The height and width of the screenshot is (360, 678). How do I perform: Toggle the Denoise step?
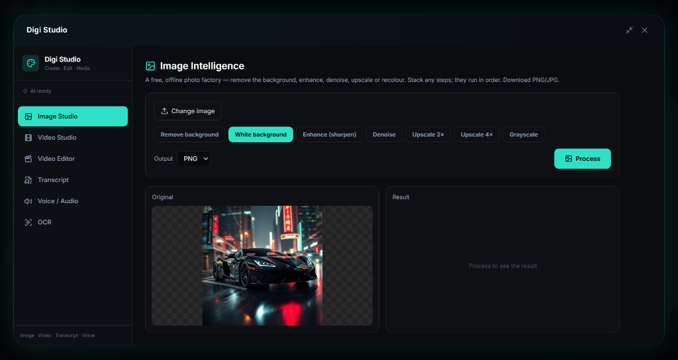385,134
